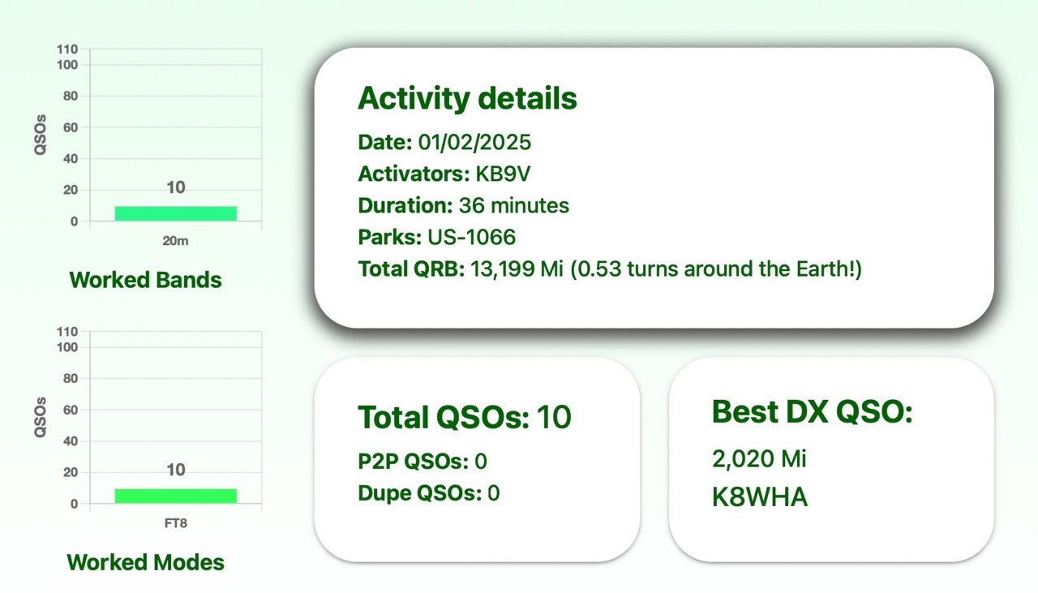
Task: Click the Total QRB 13,199 Mi line
Action: pyautogui.click(x=609, y=269)
